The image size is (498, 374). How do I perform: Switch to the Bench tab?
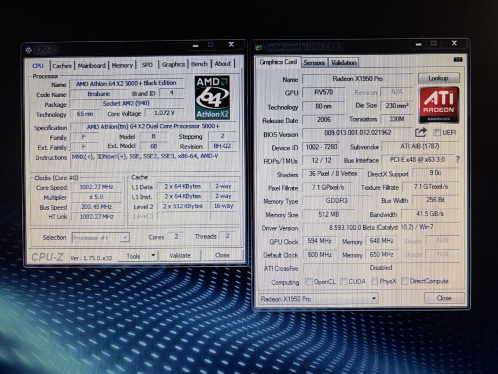point(199,64)
